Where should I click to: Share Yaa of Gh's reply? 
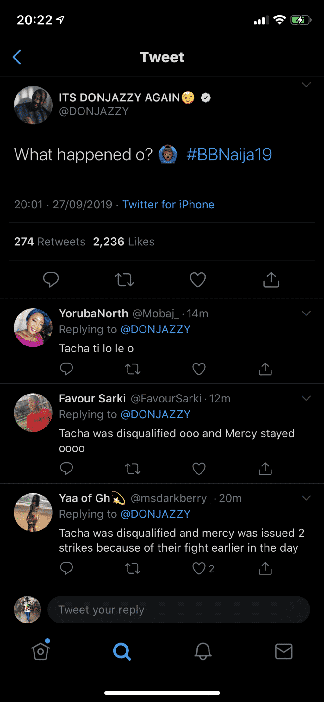[265, 568]
